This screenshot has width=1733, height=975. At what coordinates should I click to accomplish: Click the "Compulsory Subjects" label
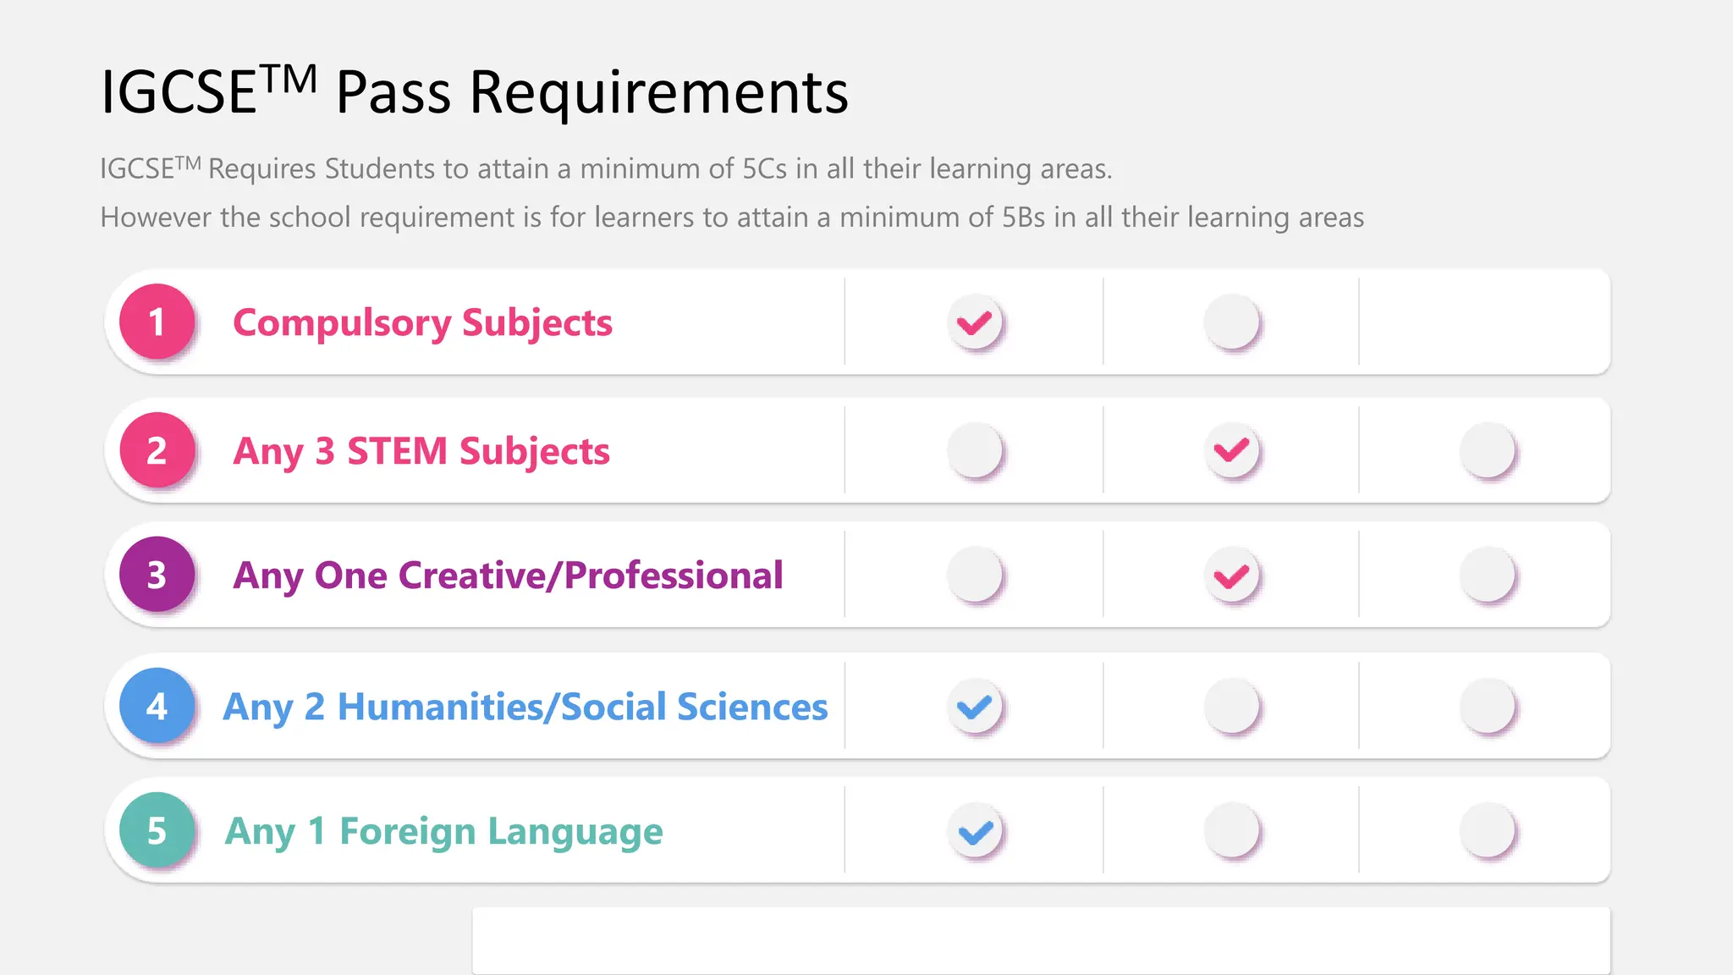pos(422,322)
